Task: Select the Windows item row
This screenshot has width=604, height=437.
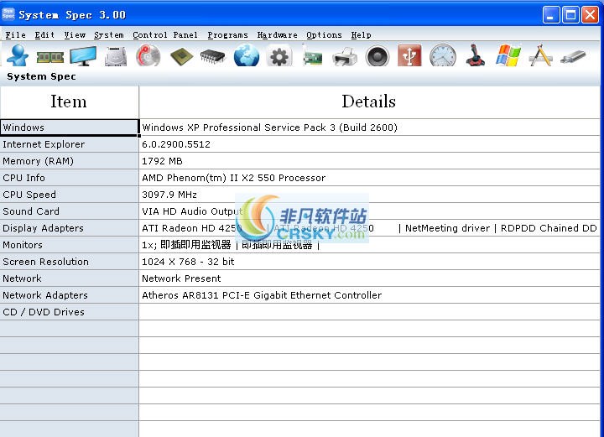Action: [70, 127]
